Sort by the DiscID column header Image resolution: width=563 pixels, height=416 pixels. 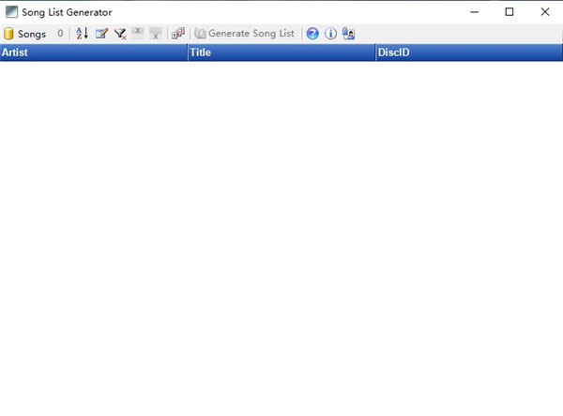tap(469, 52)
